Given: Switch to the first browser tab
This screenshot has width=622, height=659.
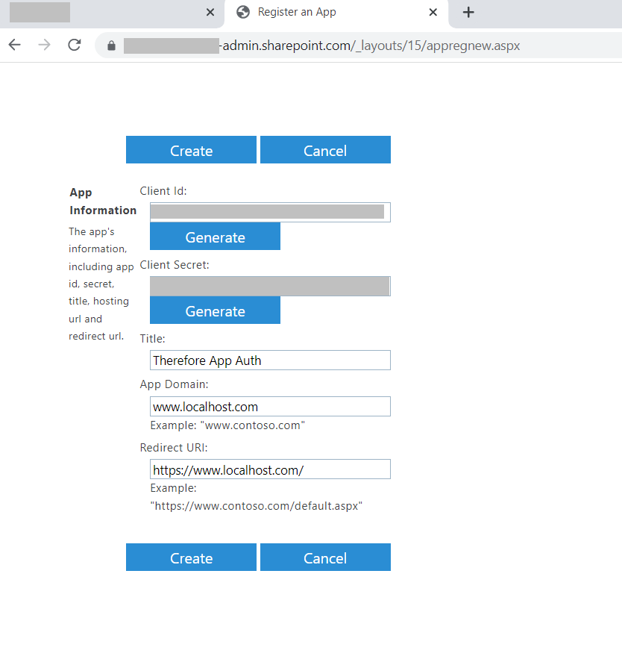Looking at the screenshot, I should tap(104, 13).
